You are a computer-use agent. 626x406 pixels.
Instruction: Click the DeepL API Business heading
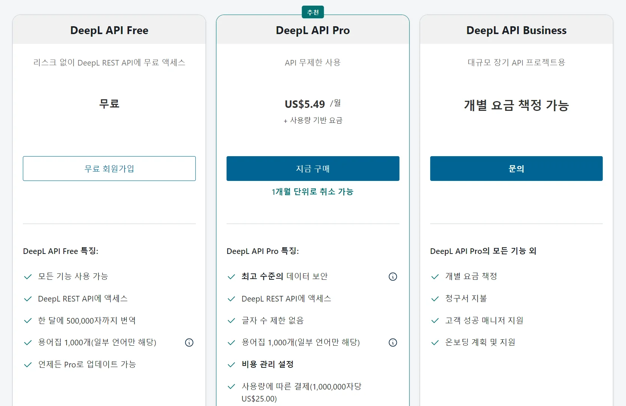(516, 30)
